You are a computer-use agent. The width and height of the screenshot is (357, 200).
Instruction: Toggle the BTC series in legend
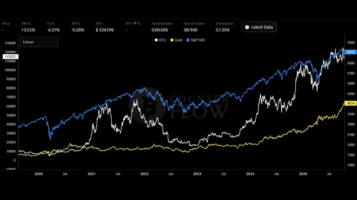(161, 40)
